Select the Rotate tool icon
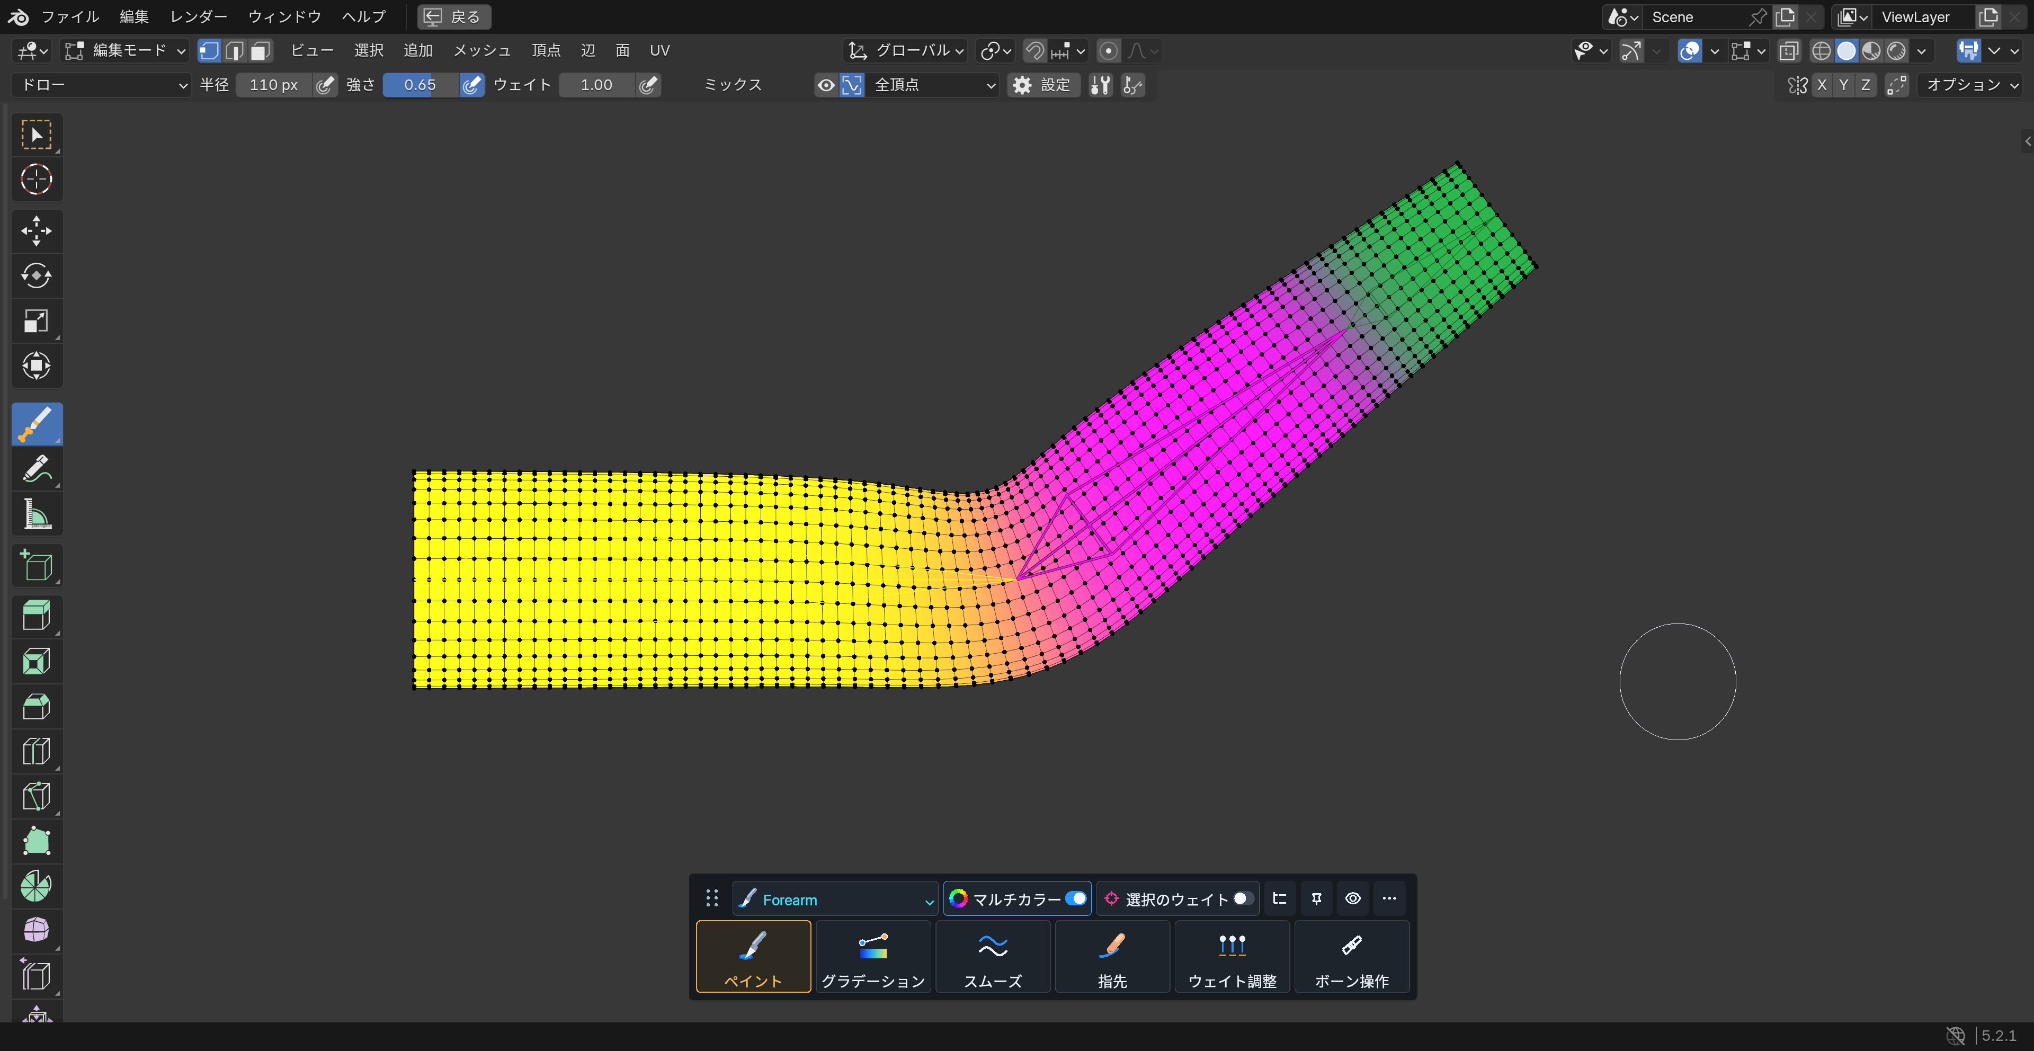This screenshot has height=1051, width=2034. tap(37, 275)
